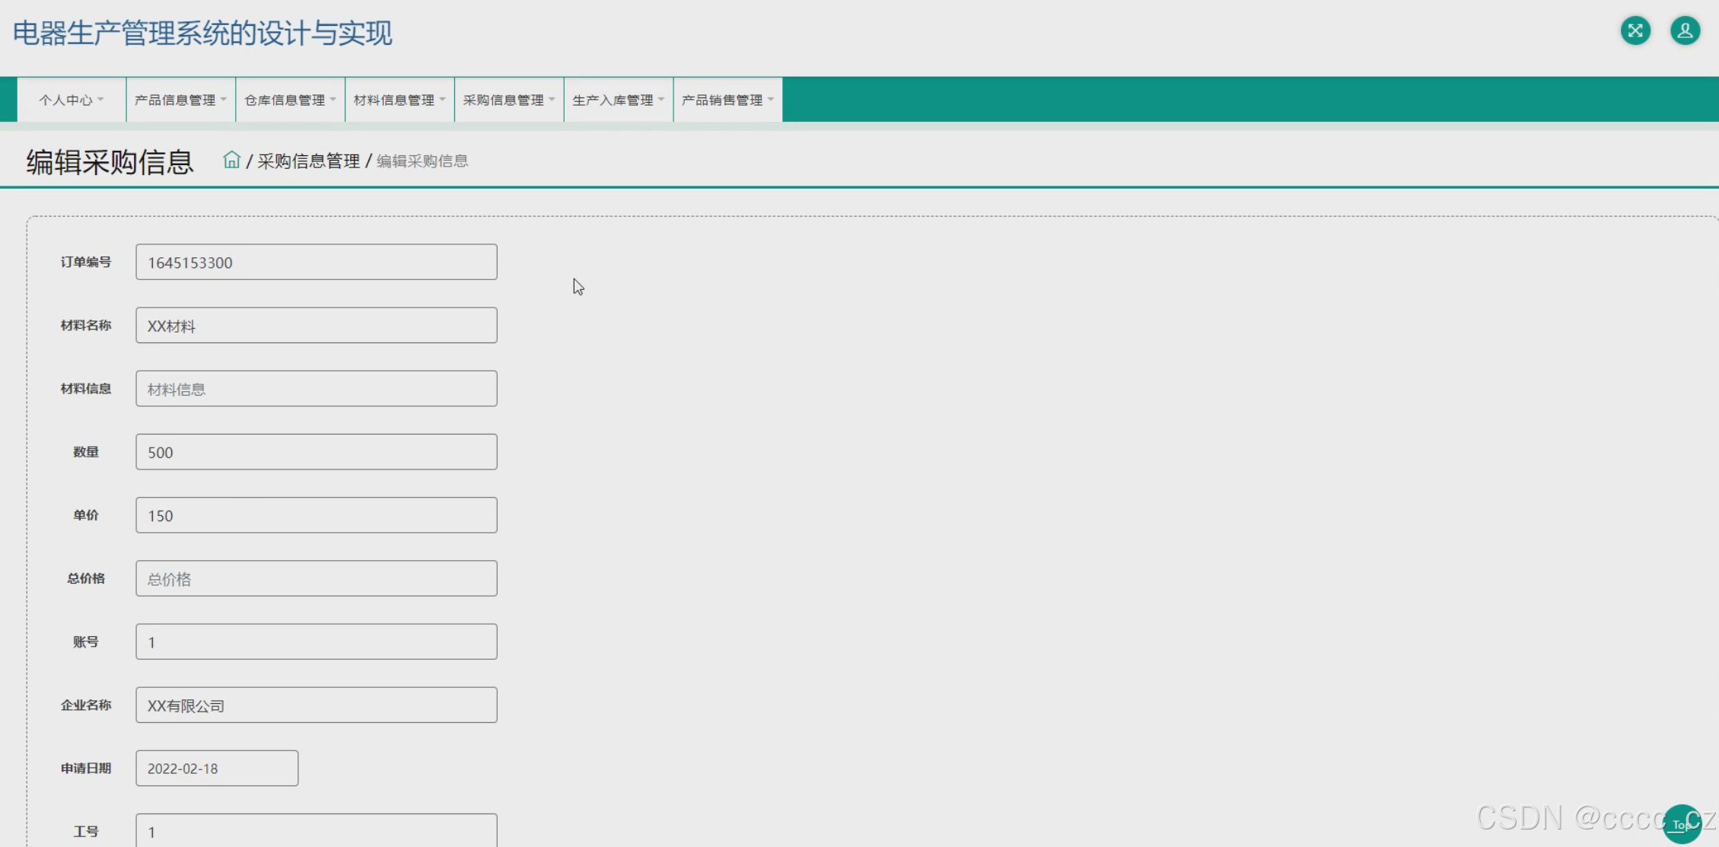Click the Top scroll-to-top button
This screenshot has height=847, width=1719.
pyautogui.click(x=1681, y=824)
